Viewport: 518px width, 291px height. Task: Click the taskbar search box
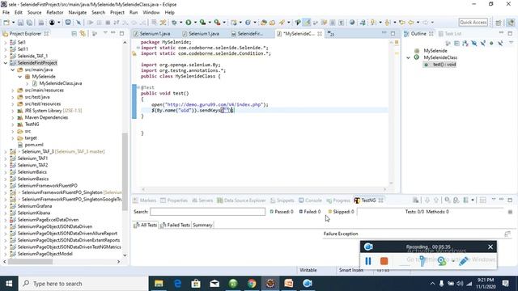click(x=83, y=284)
